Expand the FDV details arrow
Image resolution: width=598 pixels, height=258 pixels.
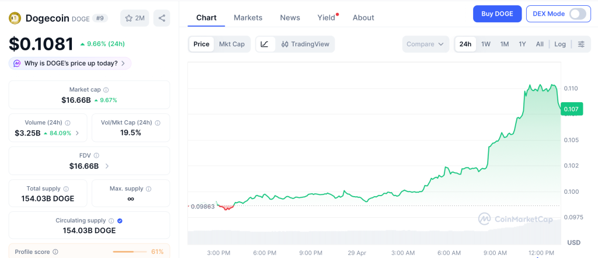[107, 166]
